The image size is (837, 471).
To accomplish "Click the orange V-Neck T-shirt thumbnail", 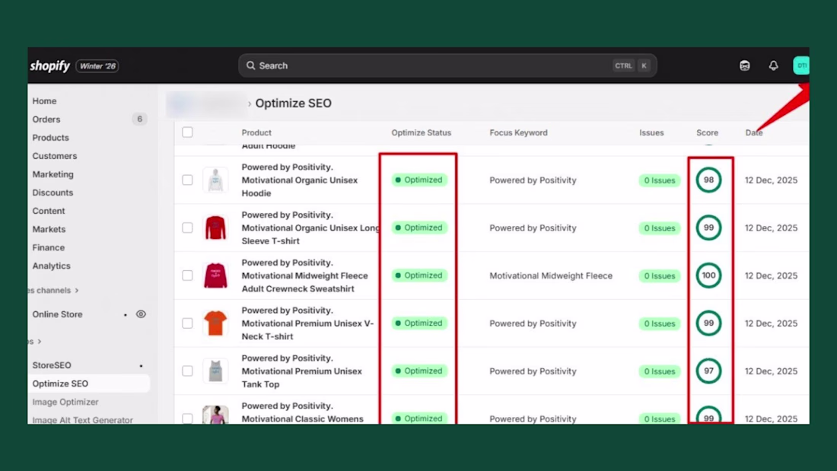I will click(x=215, y=323).
